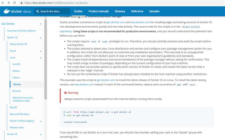Click the 'sudo' inline code in bullet
Image resolution: width=225 pixels, height=140 pixels.
click(x=105, y=42)
